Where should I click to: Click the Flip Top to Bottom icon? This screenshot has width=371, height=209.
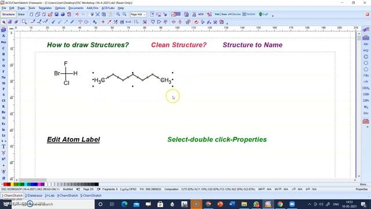coord(174,22)
